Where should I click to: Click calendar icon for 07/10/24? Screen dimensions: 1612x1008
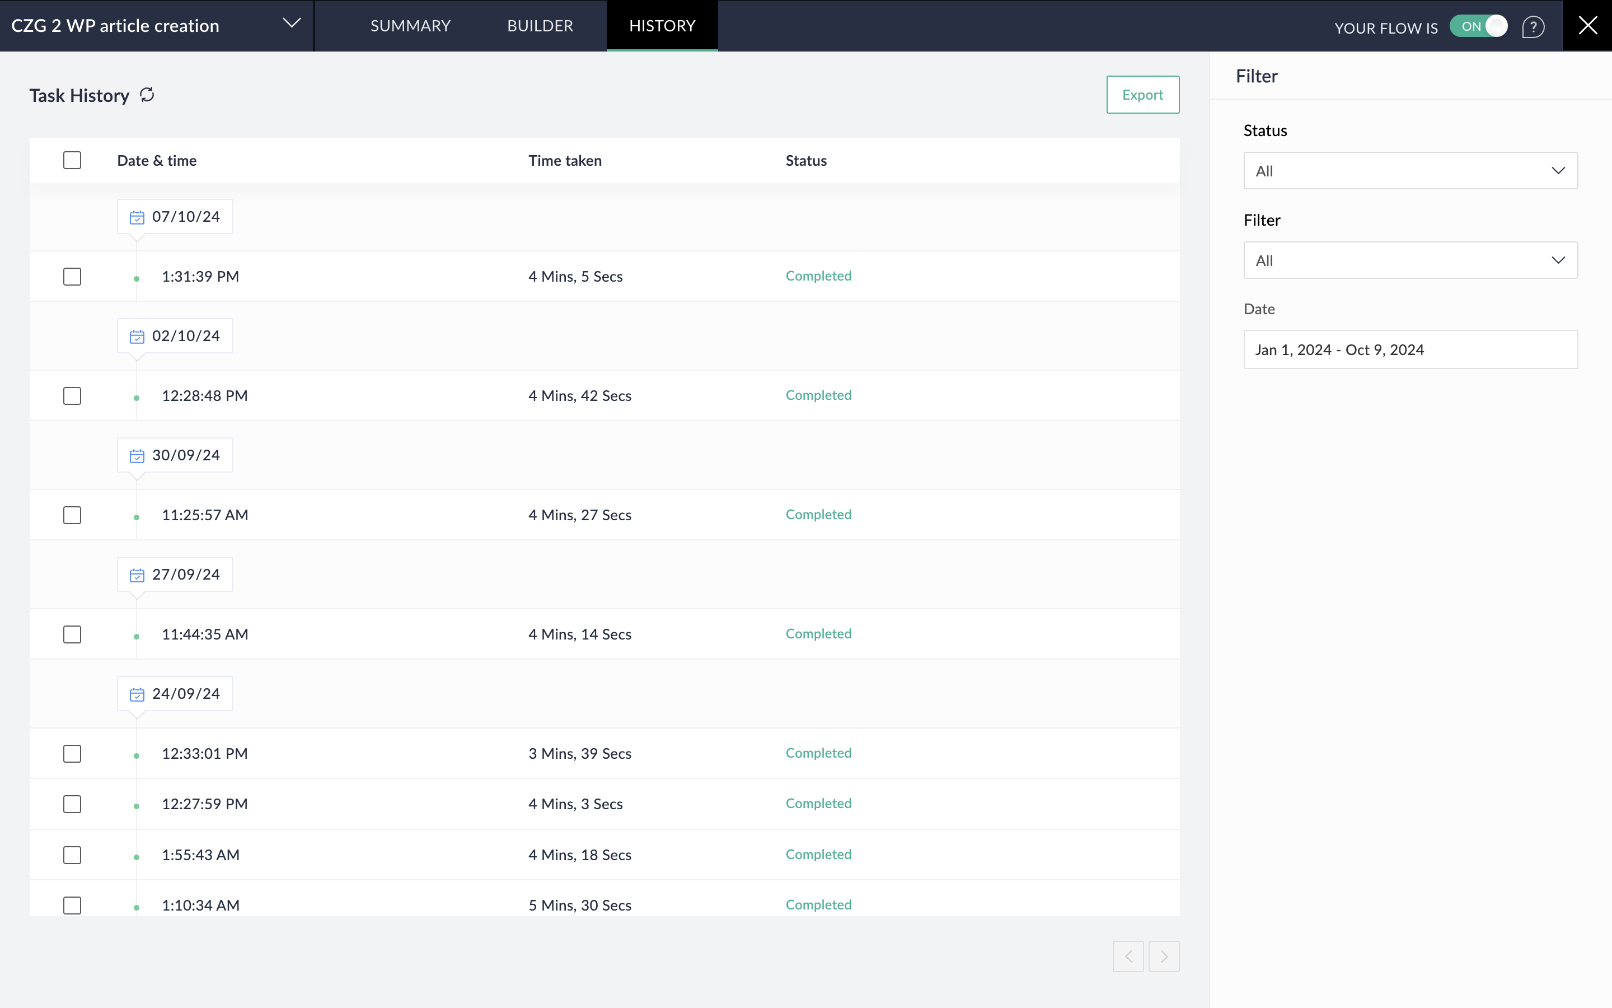click(137, 217)
